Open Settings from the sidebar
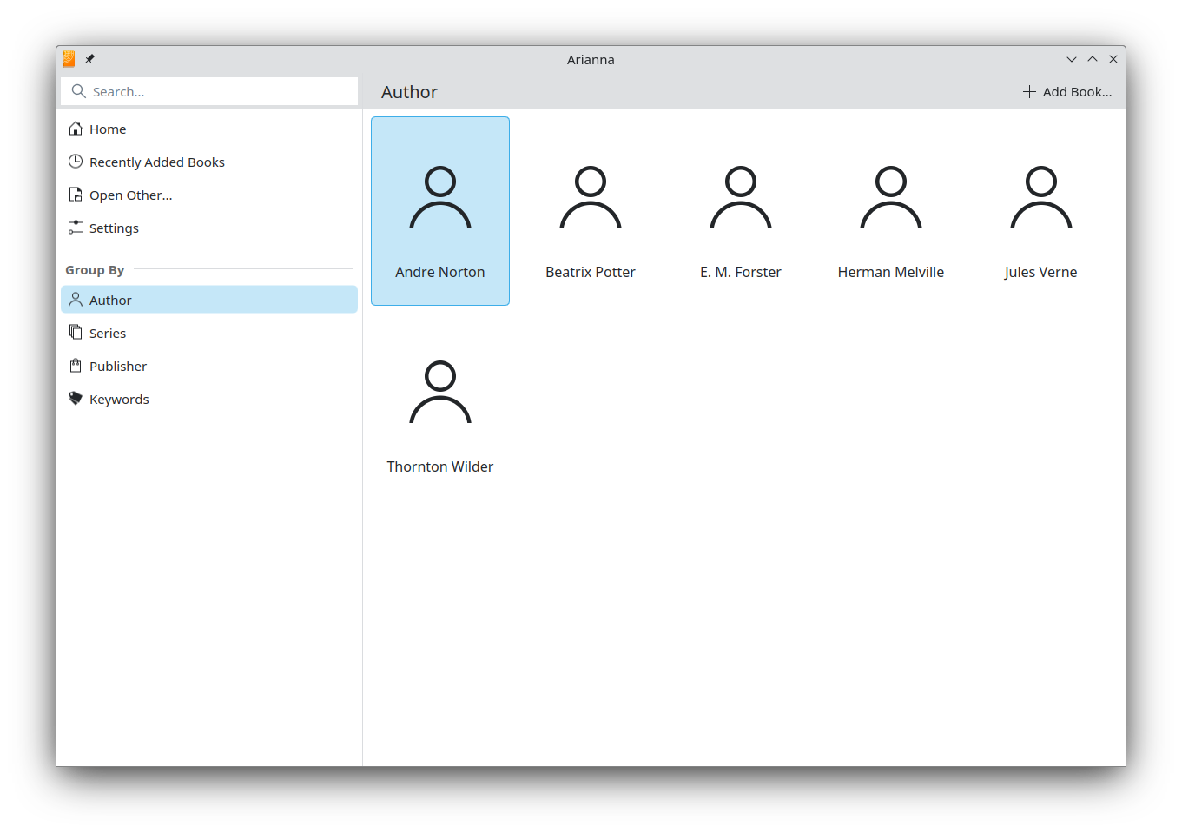This screenshot has width=1182, height=833. [114, 228]
